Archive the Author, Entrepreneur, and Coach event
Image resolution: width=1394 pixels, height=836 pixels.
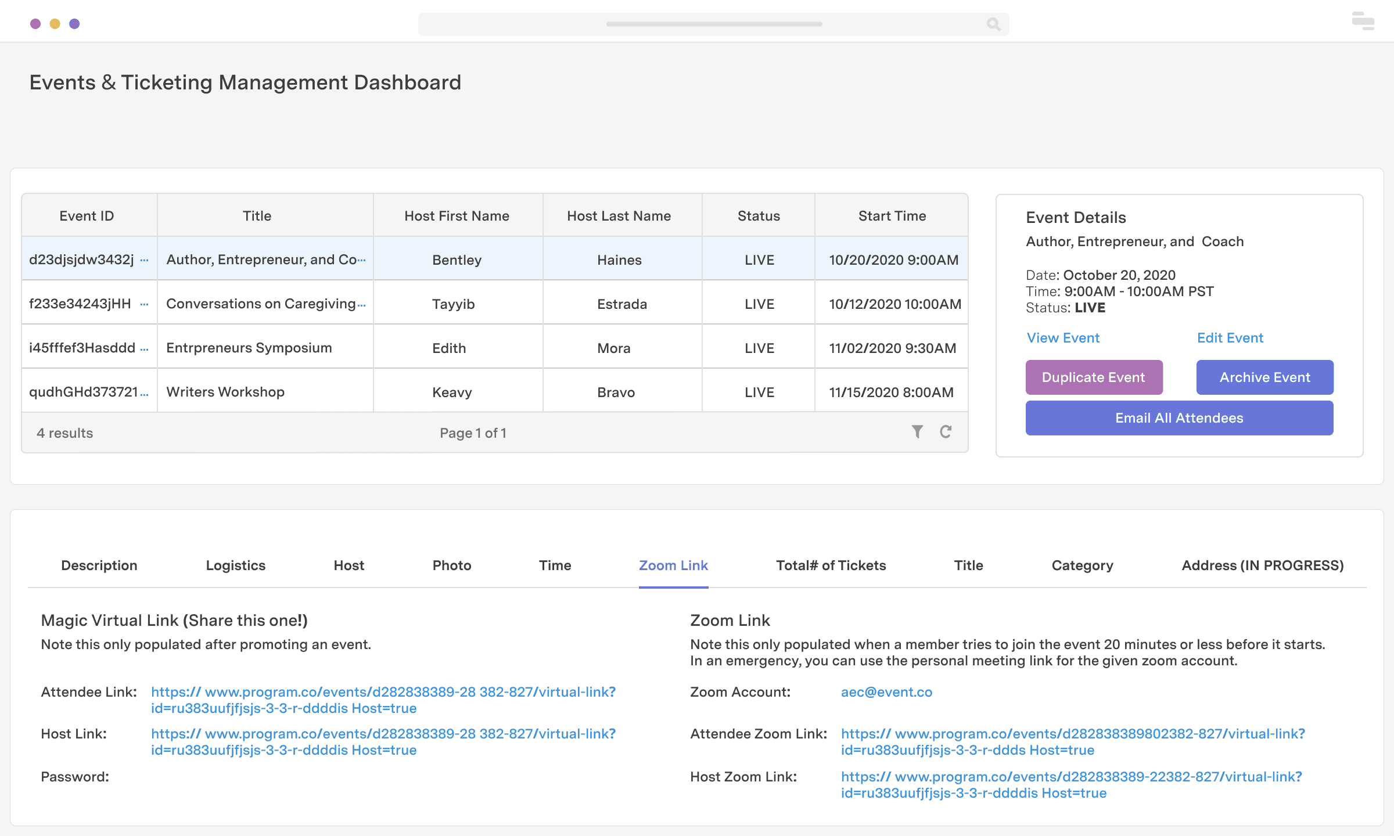[1264, 377]
